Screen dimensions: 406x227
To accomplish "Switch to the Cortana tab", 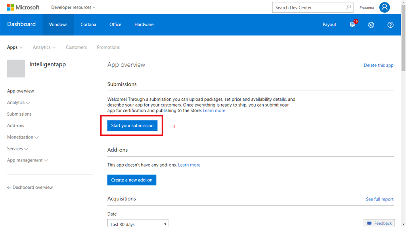I will click(x=88, y=25).
